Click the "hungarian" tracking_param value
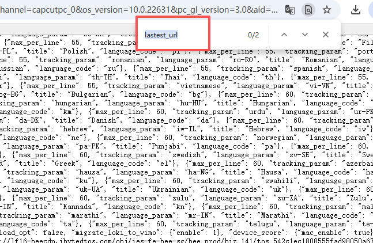This screenshot has height=243, width=373. click(73, 103)
